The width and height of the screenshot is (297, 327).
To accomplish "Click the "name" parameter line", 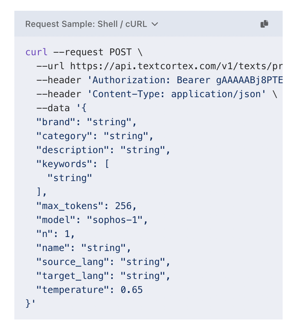I will 84,248.
